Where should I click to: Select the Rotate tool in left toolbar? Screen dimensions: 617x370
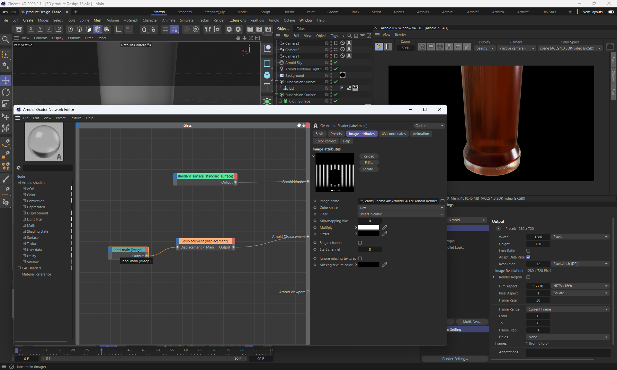click(6, 93)
